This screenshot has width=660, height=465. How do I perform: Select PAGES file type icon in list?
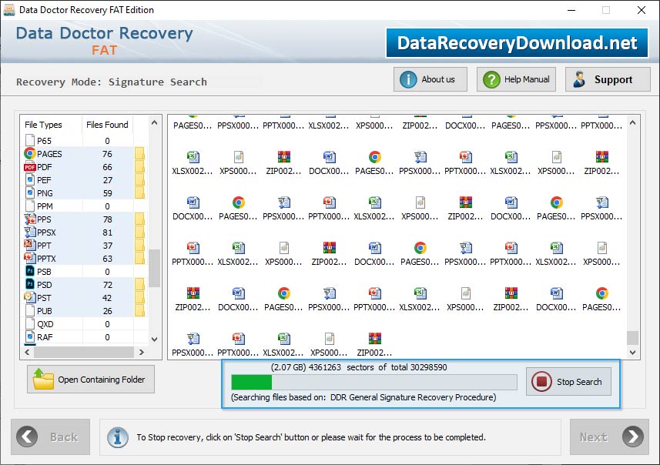pos(29,154)
